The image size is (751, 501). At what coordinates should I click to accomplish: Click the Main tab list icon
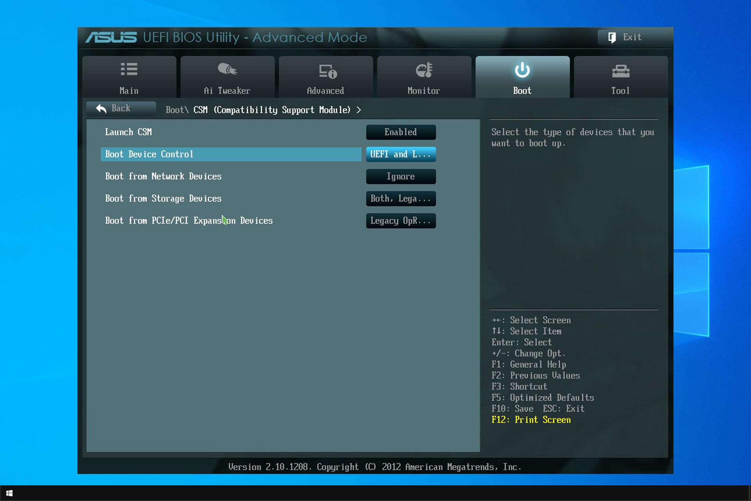tap(129, 69)
